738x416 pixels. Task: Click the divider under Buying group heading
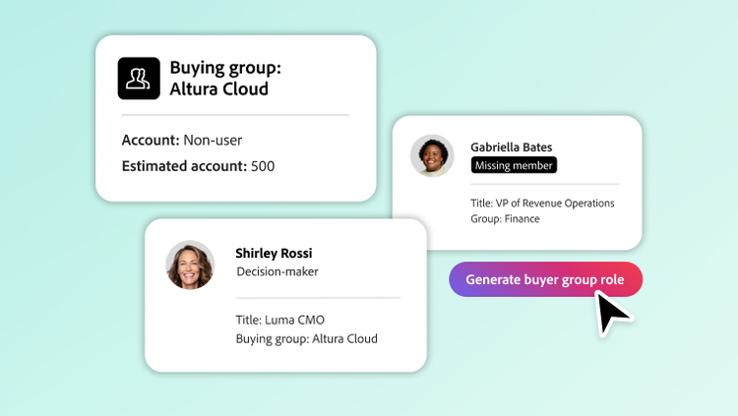[x=235, y=115]
